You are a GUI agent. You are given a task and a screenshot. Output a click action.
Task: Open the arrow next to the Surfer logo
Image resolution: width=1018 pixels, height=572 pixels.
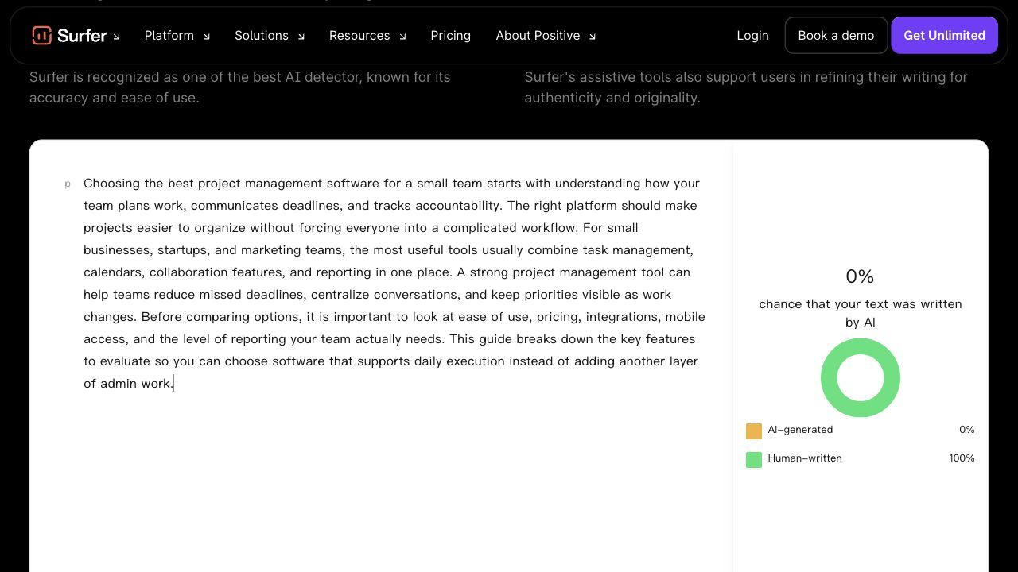click(116, 37)
